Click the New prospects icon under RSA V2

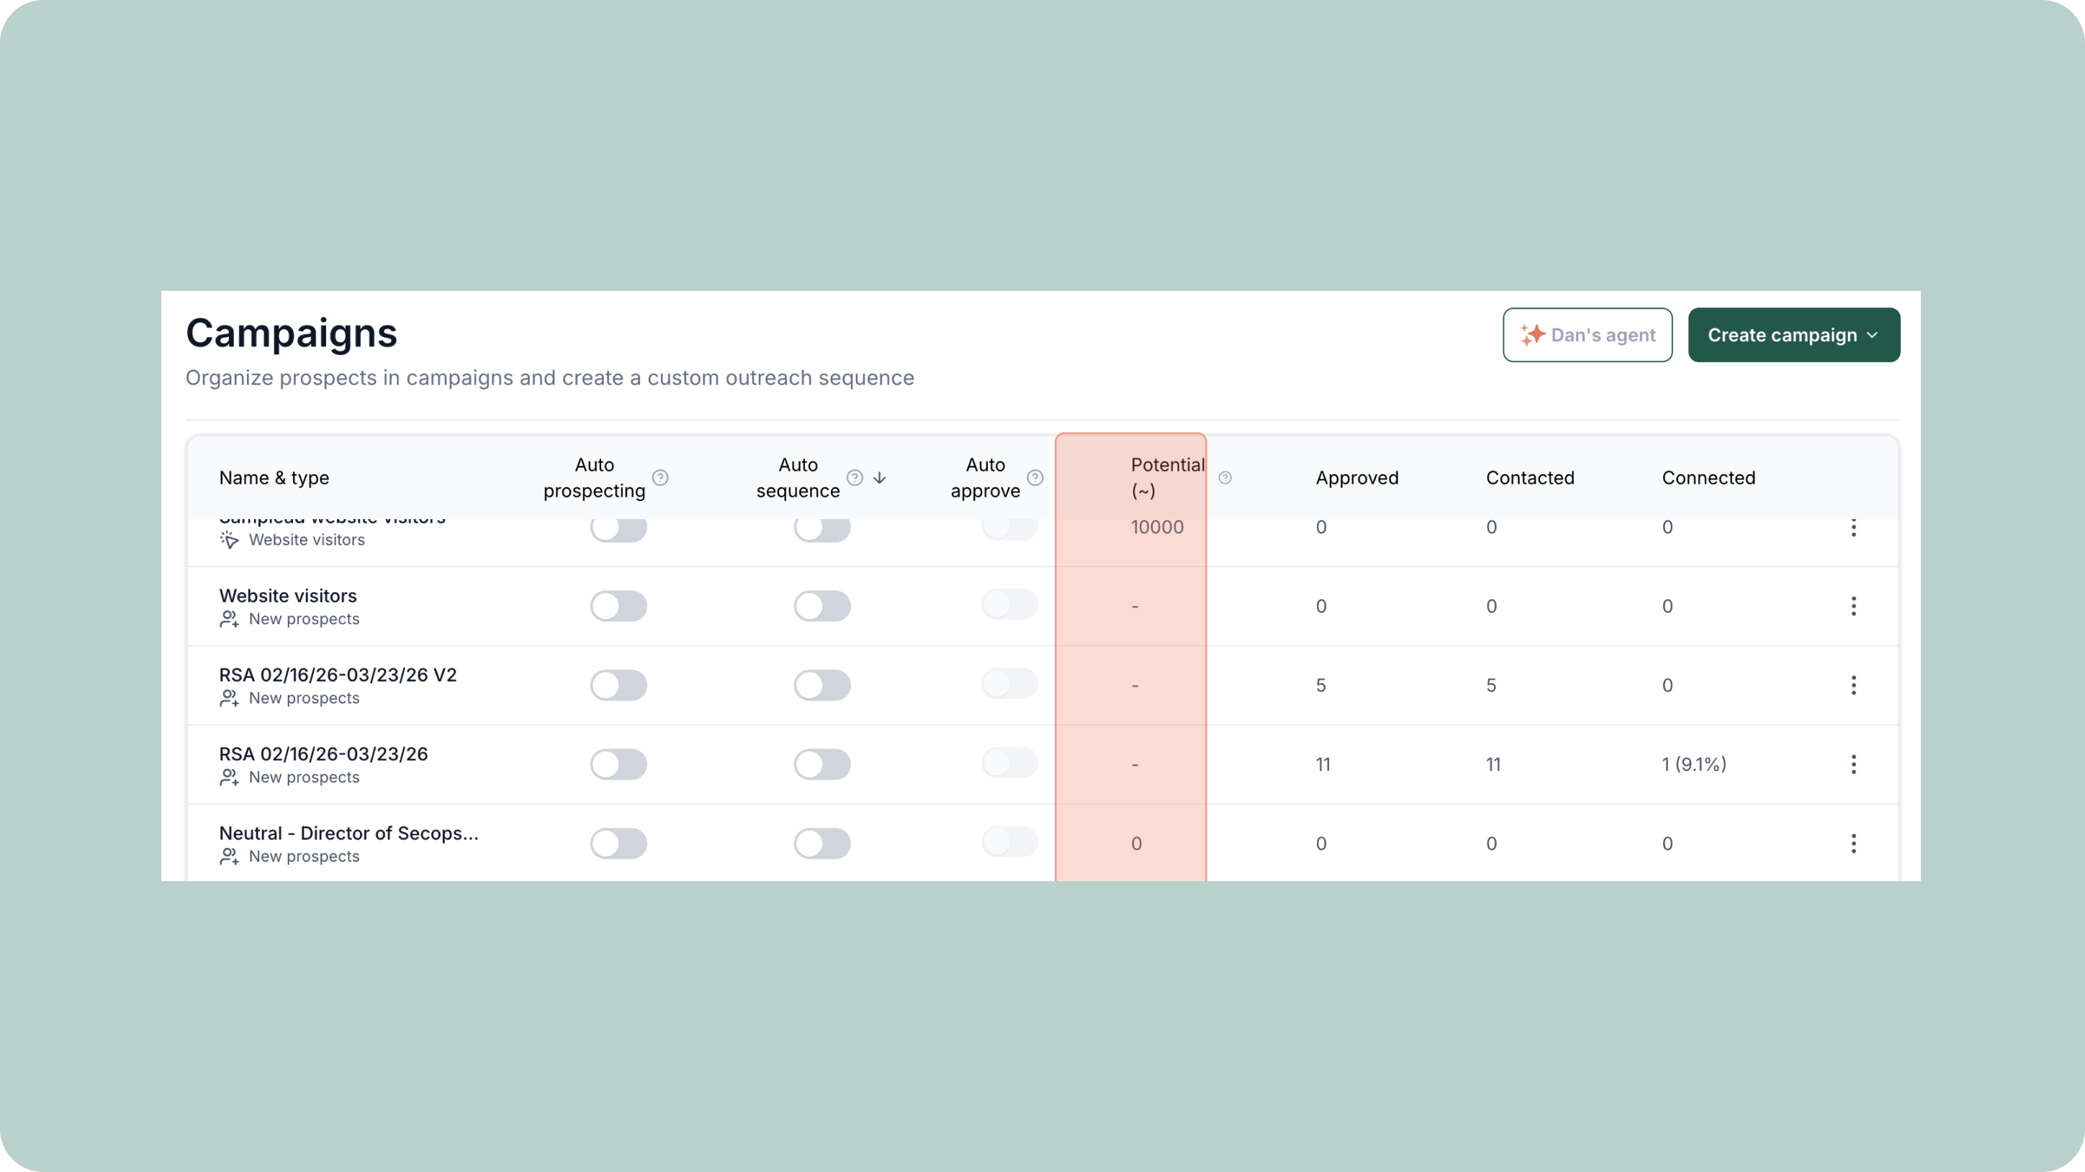click(229, 698)
